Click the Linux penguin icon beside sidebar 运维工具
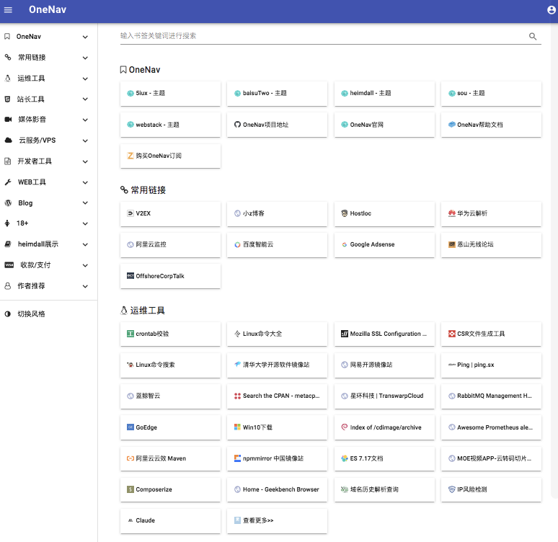This screenshot has width=558, height=542. [7, 79]
